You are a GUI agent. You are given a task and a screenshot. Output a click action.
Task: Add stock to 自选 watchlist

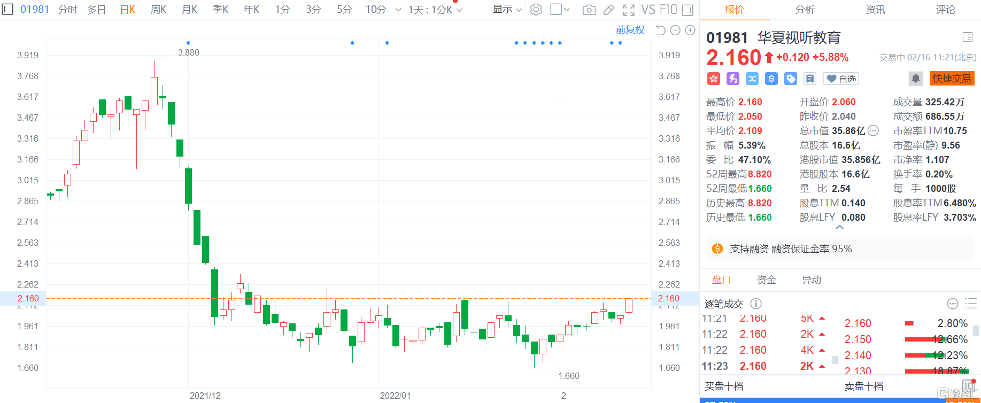point(841,79)
